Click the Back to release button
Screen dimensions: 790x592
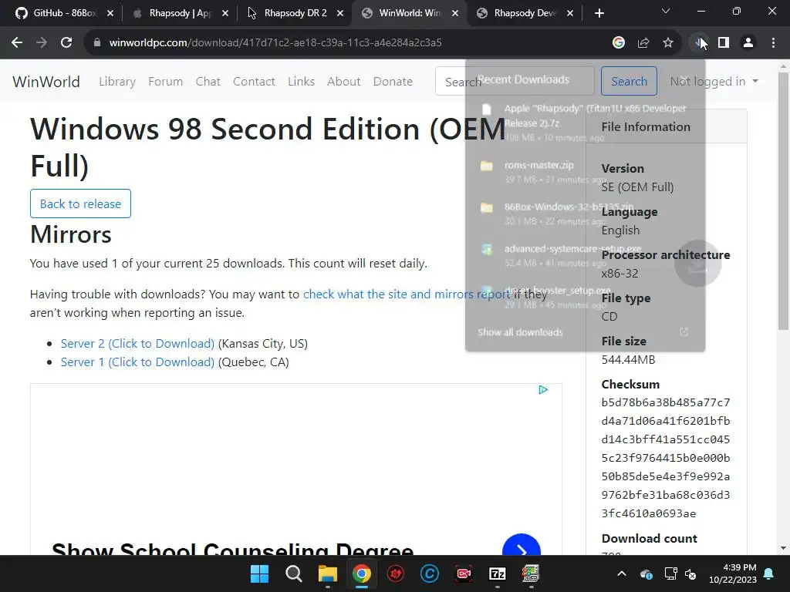click(80, 203)
